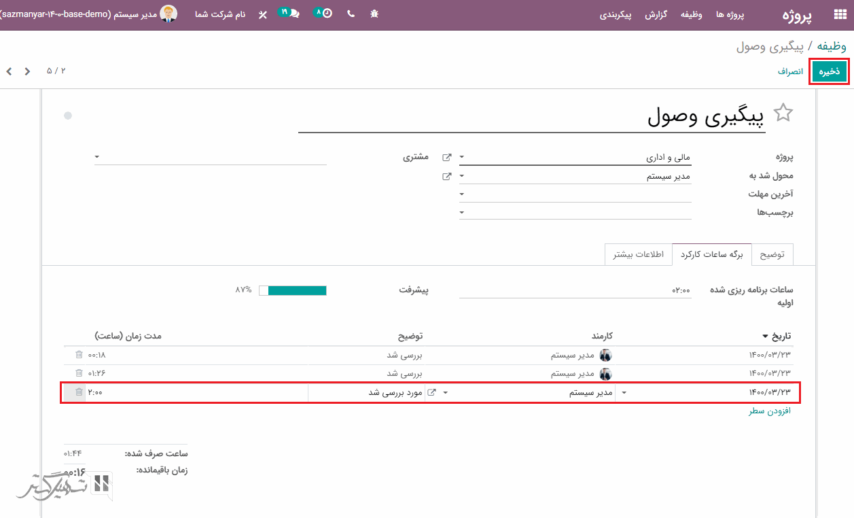Click the phone icon in top bar
Viewport: 854px width, 518px height.
pyautogui.click(x=351, y=14)
